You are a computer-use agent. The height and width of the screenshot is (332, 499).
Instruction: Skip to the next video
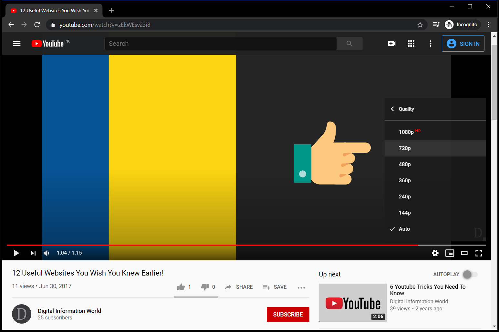33,253
